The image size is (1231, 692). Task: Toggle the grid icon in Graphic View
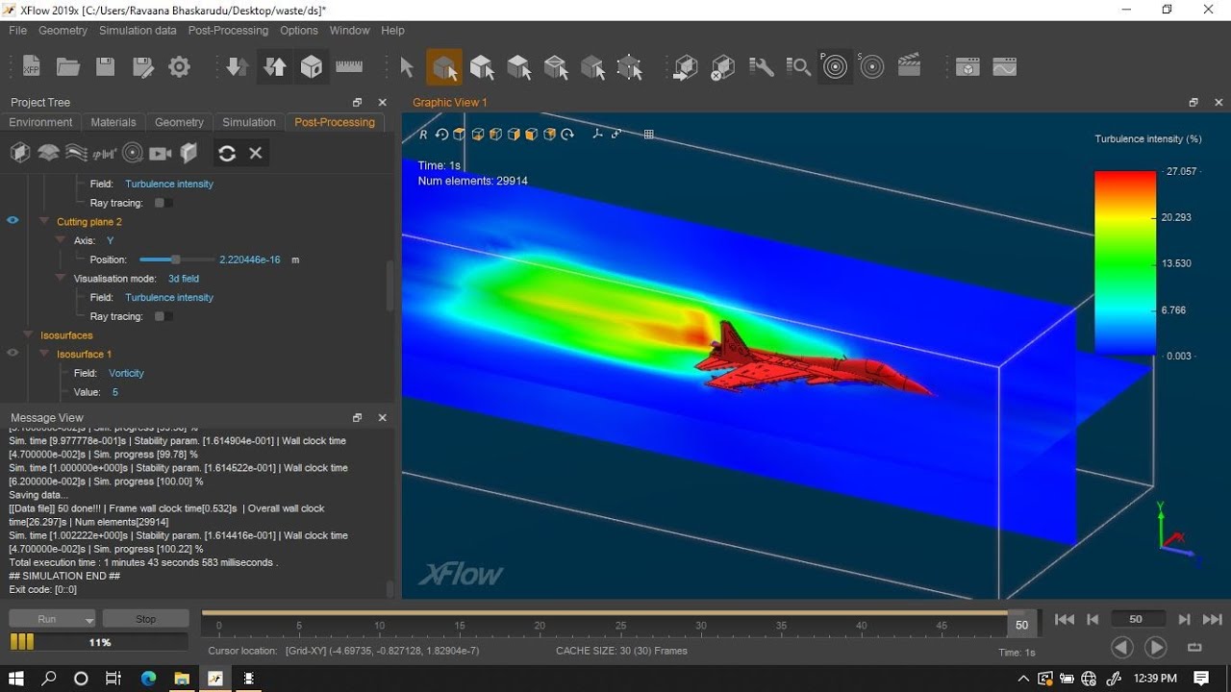(649, 135)
